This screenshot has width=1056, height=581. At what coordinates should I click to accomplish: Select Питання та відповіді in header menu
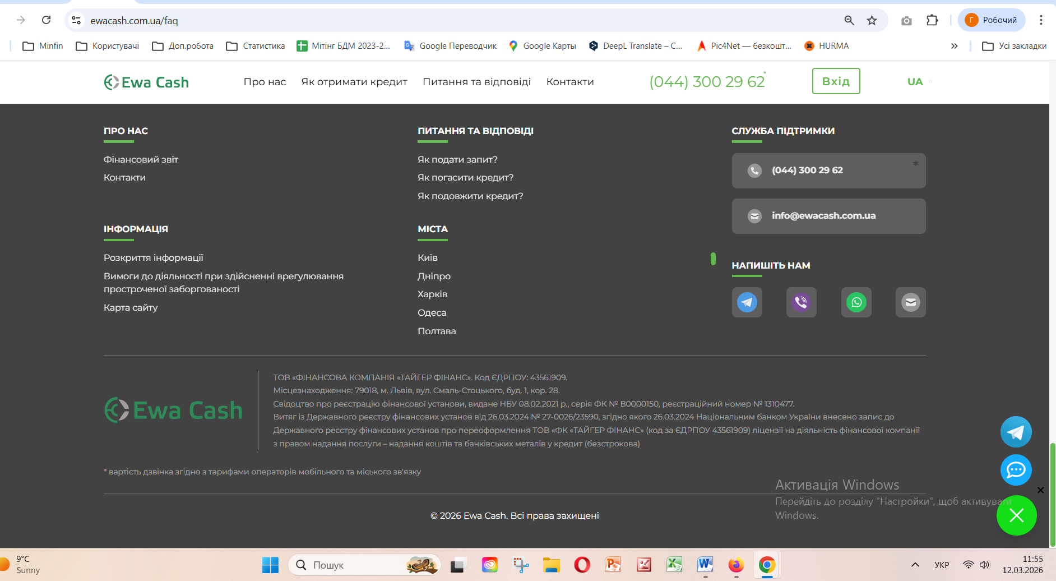(x=476, y=82)
